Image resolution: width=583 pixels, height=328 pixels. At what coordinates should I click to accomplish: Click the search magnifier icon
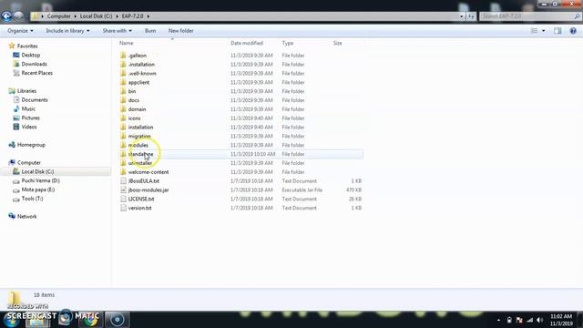pyautogui.click(x=577, y=16)
